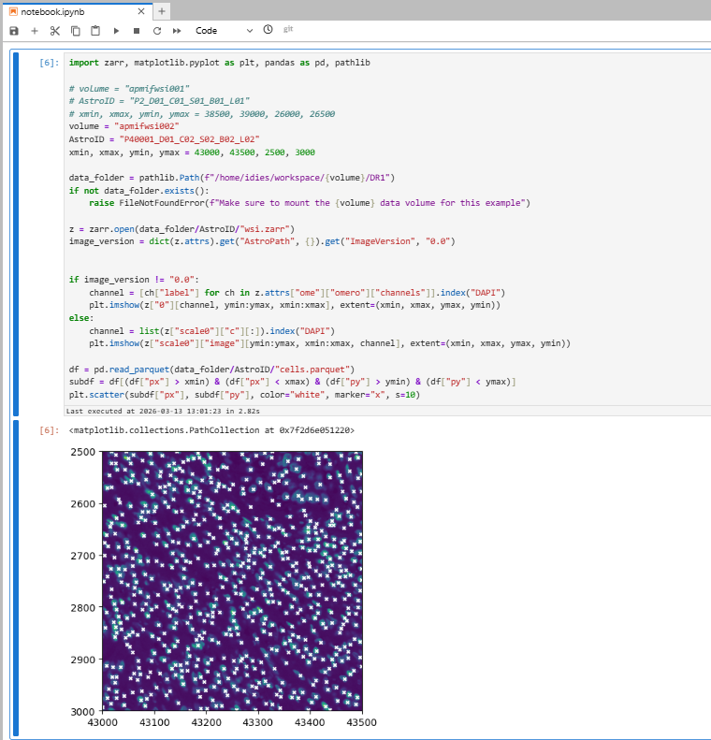Collapse the plot output using its blue bar

pyautogui.click(x=14, y=578)
